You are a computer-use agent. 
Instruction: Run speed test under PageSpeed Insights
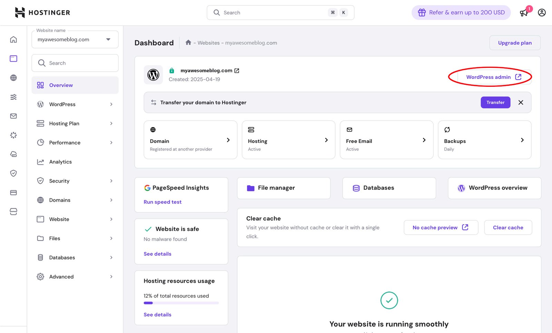pos(162,202)
